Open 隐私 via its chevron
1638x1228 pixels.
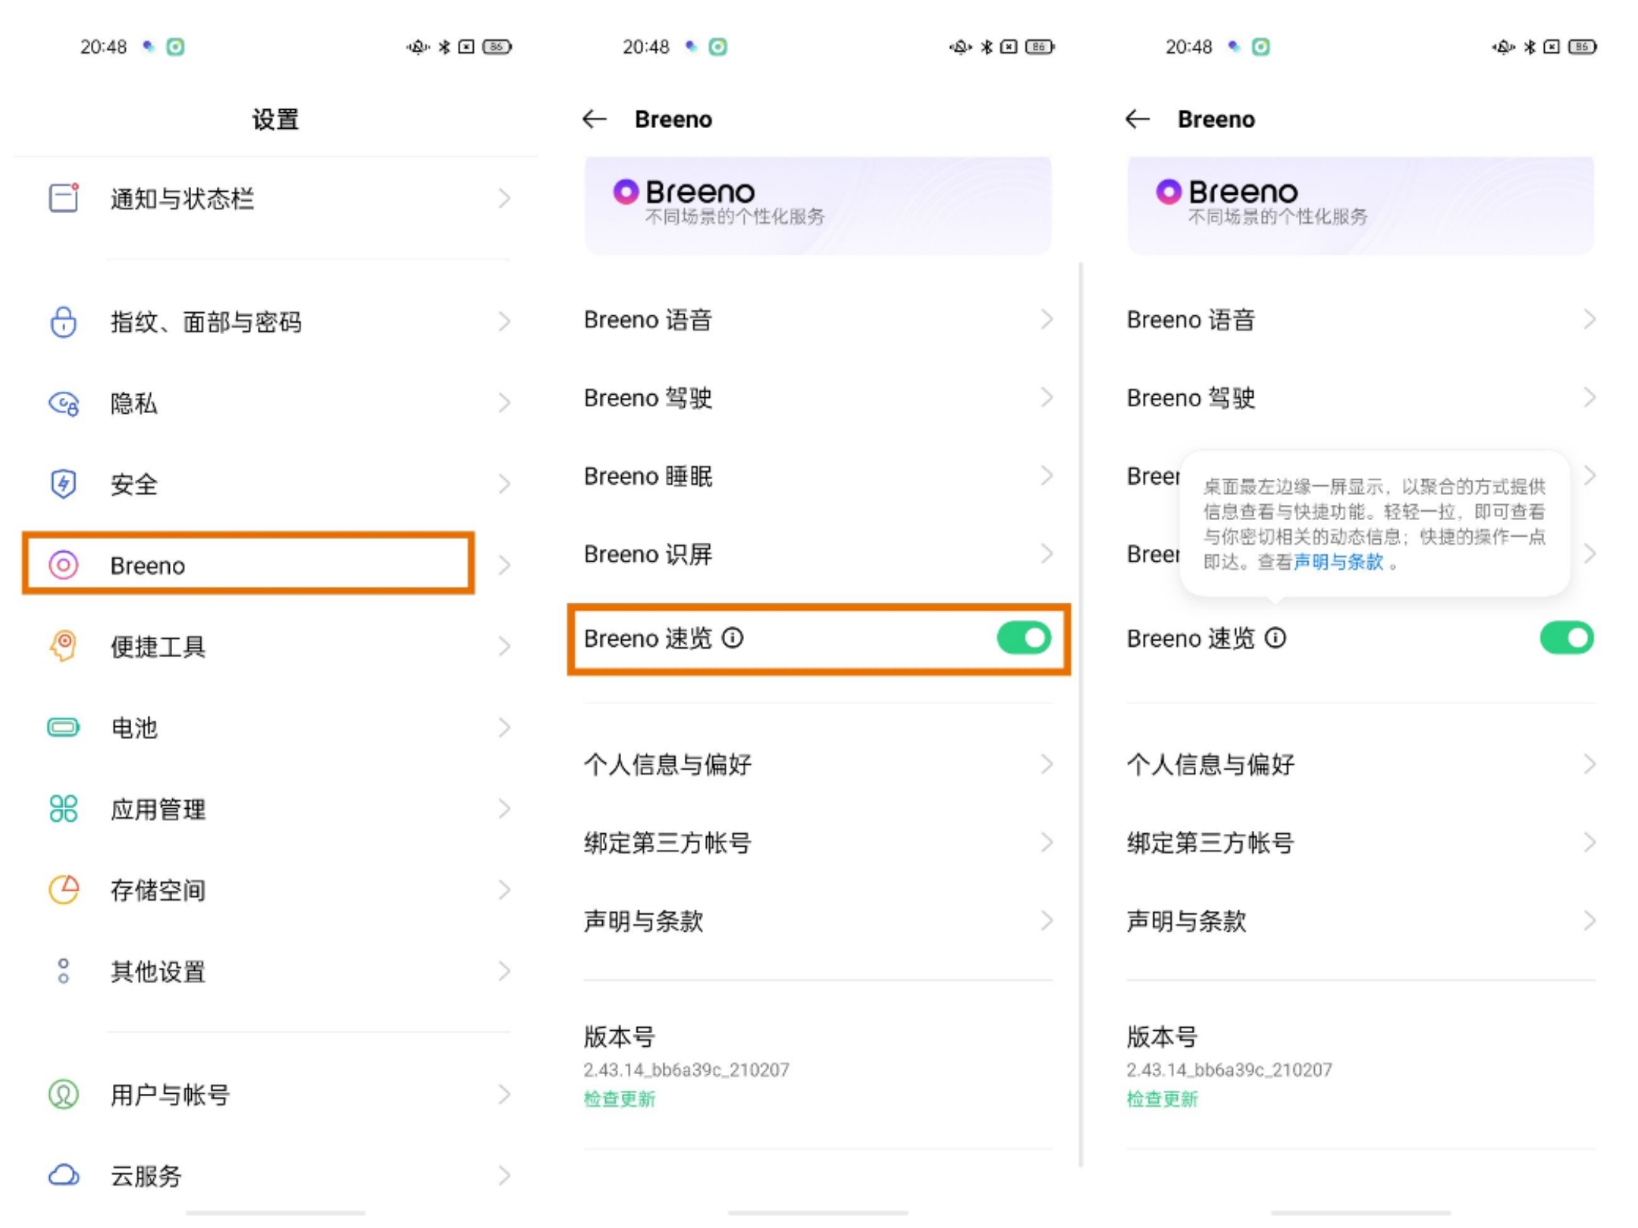[504, 403]
